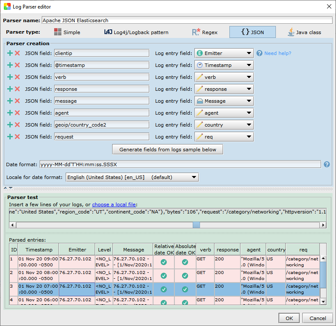Click the Date format input field
The image size is (336, 326).
[180, 164]
